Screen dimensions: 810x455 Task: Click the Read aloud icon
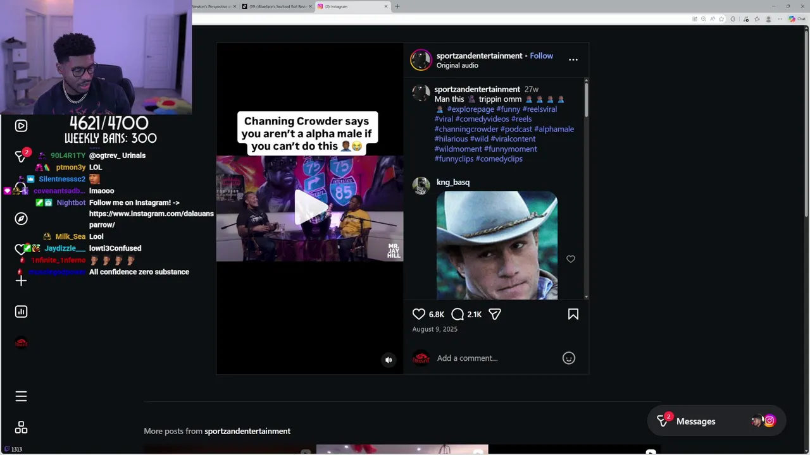tap(713, 19)
